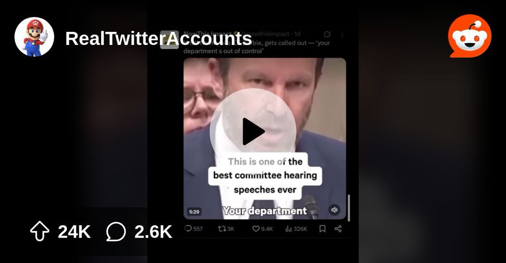
Task: Open the Mario subreddit avatar
Action: coord(34,37)
